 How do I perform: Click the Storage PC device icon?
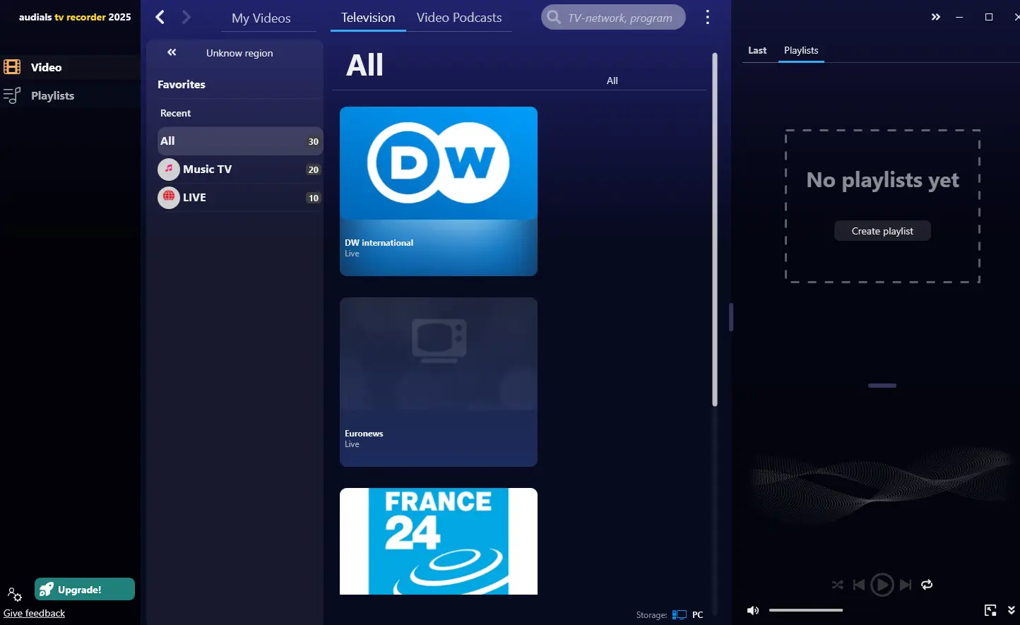tap(680, 614)
